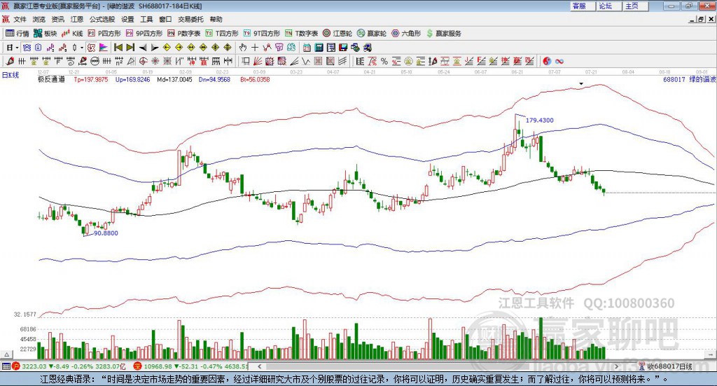Click the 客服 customer service button
This screenshot has height=386, width=717.
click(582, 6)
